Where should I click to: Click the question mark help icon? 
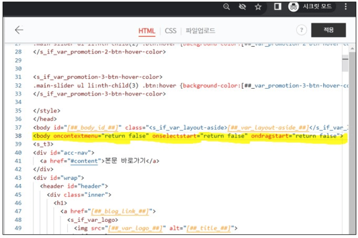pos(302,30)
